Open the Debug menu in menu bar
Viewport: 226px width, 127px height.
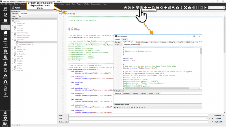pyautogui.click(x=16, y=4)
